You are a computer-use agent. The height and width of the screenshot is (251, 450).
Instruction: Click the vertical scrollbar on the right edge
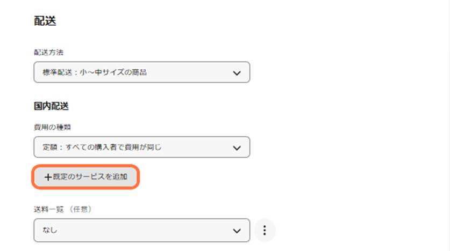448,125
